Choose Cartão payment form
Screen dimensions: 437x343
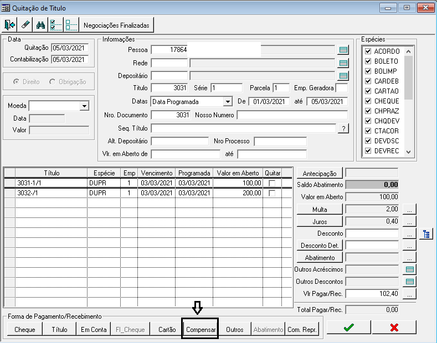167,329
